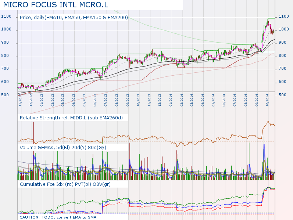Viewport: 293px width, 220px height.
Task: Click the 02/2014 date axis label
Action: [182, 100]
